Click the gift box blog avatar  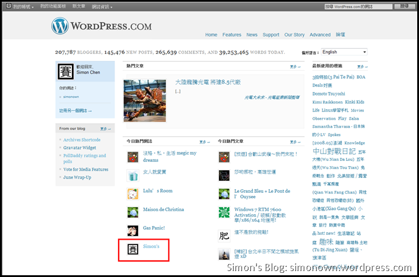(133, 176)
